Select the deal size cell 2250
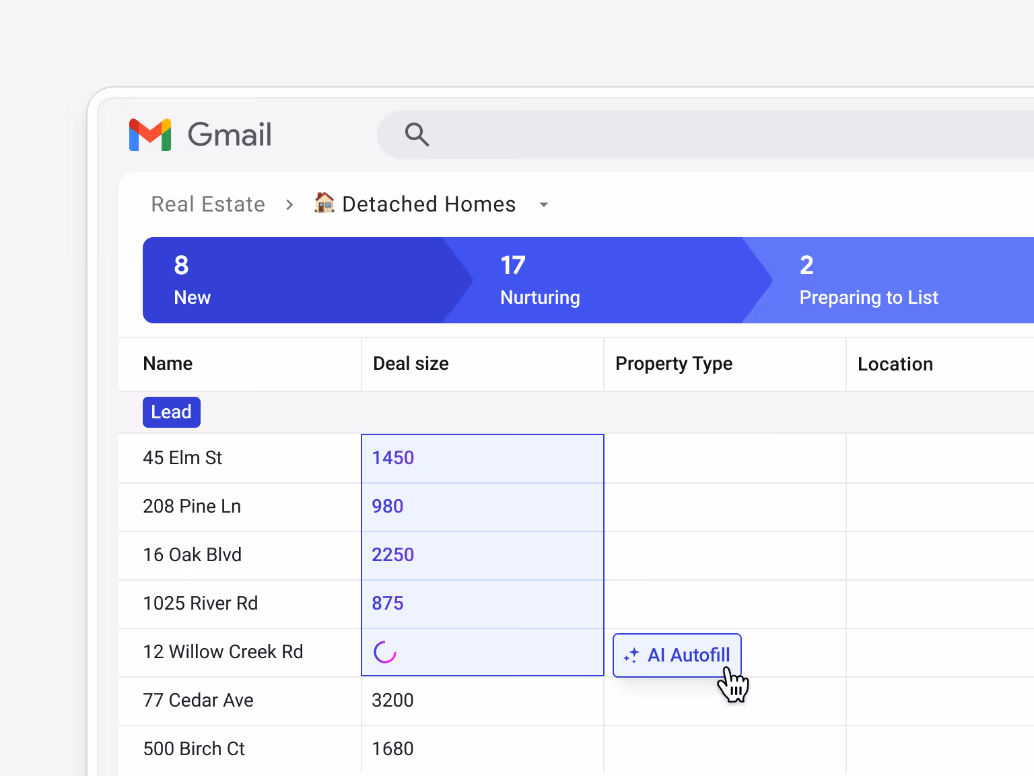 coord(483,556)
